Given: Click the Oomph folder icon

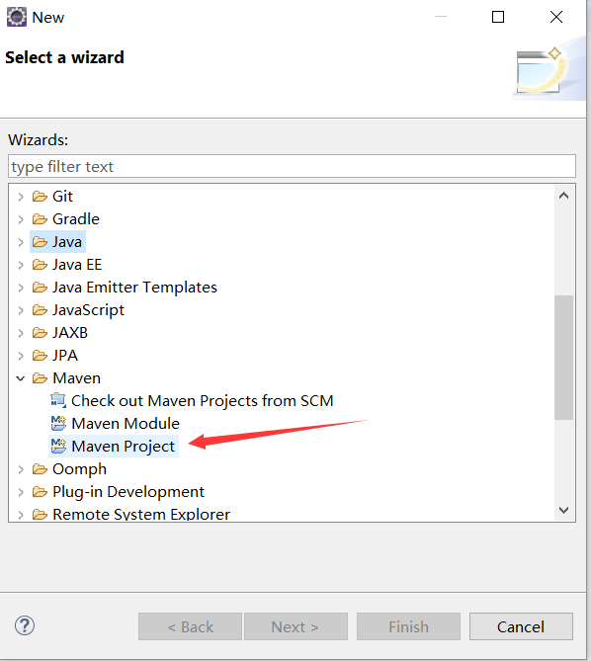Looking at the screenshot, I should [x=41, y=469].
